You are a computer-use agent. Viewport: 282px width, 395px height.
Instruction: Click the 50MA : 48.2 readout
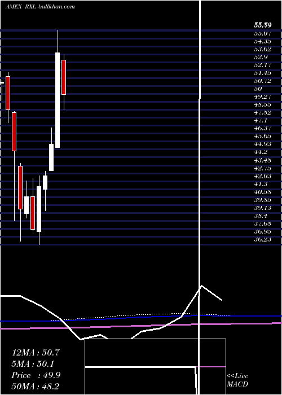click(36, 386)
